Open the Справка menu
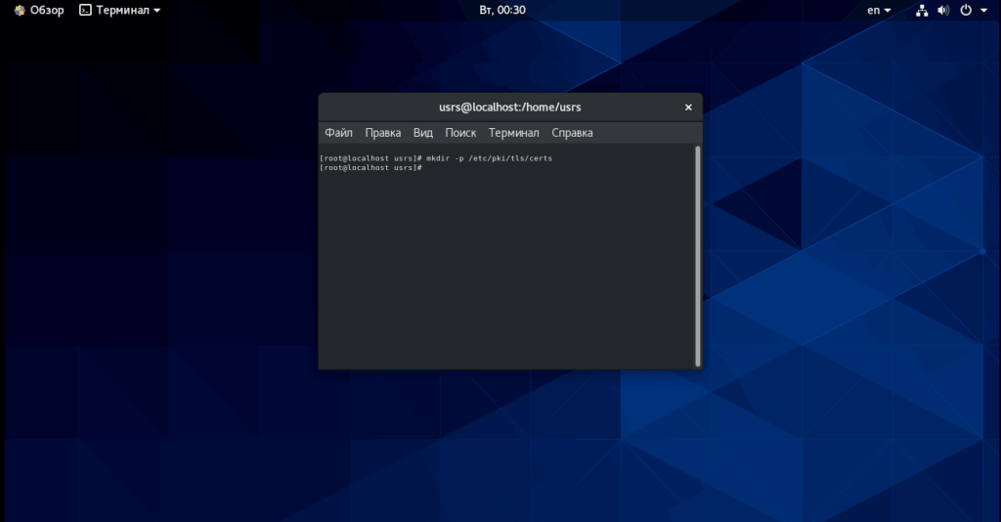1001x522 pixels. [572, 133]
